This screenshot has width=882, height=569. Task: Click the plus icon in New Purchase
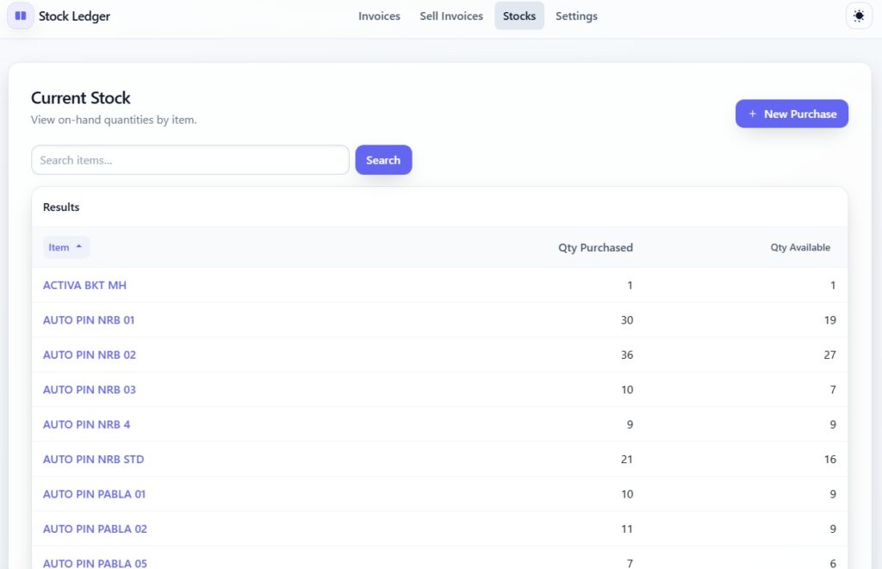click(x=753, y=114)
